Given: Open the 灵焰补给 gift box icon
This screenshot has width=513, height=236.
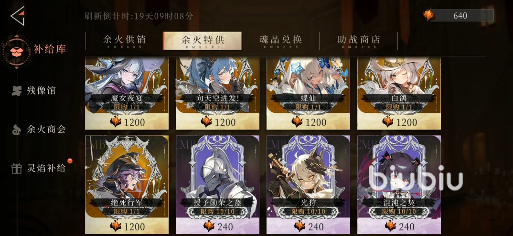Looking at the screenshot, I should tap(16, 168).
